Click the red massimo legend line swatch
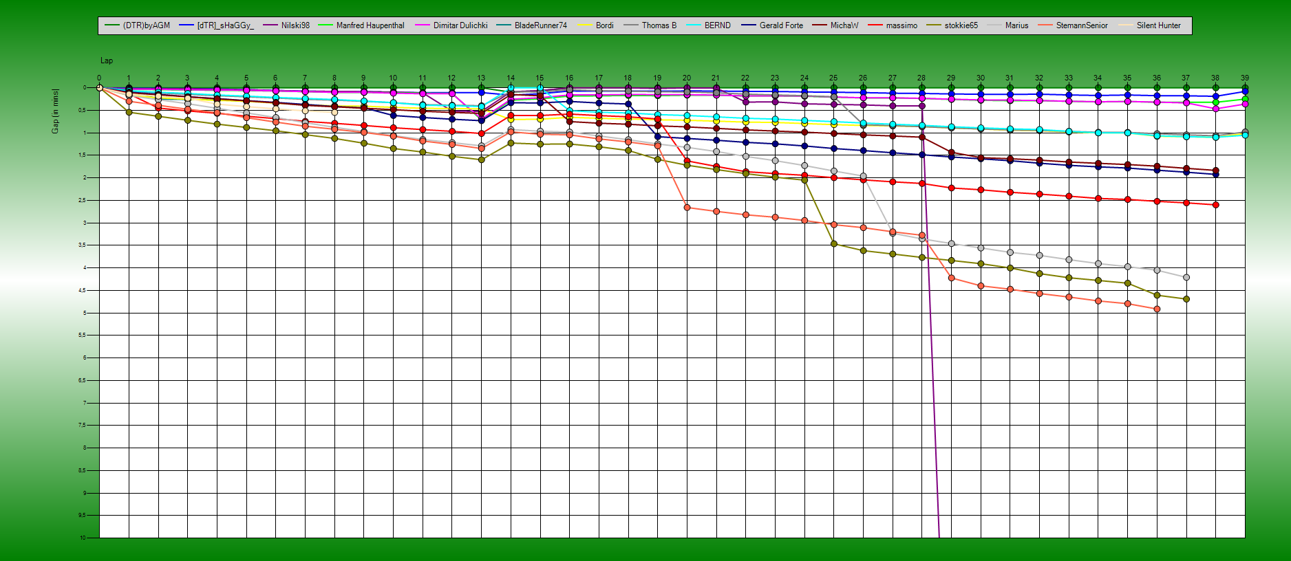The height and width of the screenshot is (561, 1291). pyautogui.click(x=875, y=25)
